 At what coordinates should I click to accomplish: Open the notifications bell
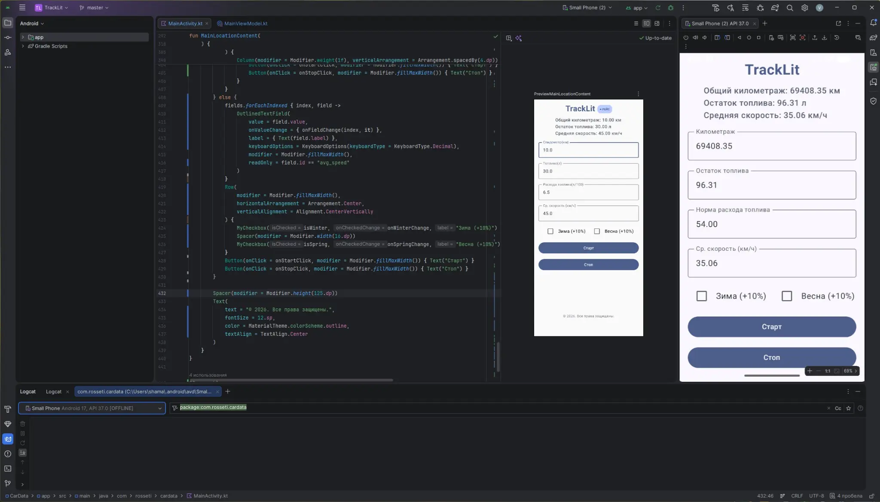point(873,23)
